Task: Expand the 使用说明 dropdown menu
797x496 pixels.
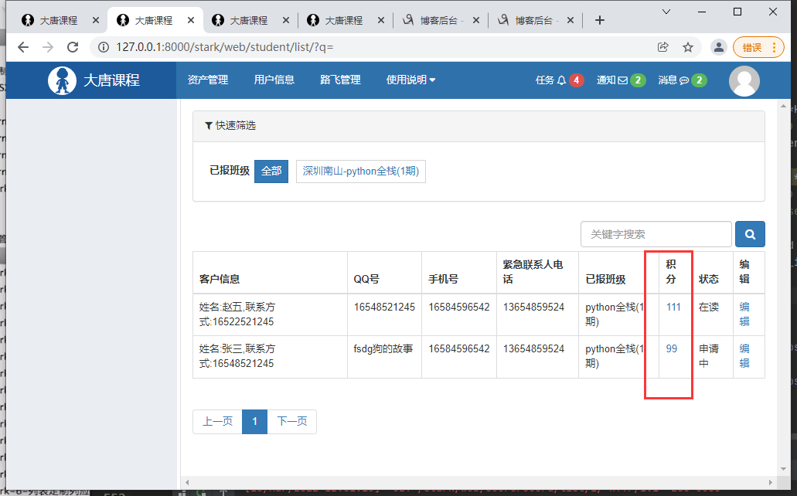Action: click(410, 80)
